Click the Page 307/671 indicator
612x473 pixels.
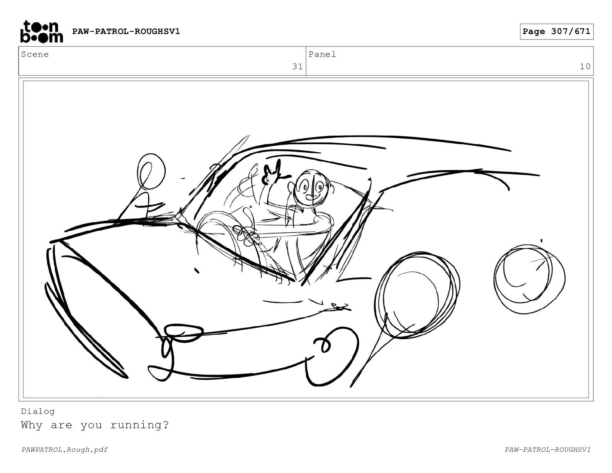tap(556, 32)
